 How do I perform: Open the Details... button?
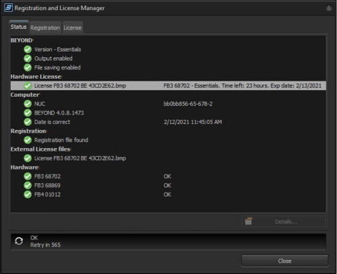[x=284, y=221]
